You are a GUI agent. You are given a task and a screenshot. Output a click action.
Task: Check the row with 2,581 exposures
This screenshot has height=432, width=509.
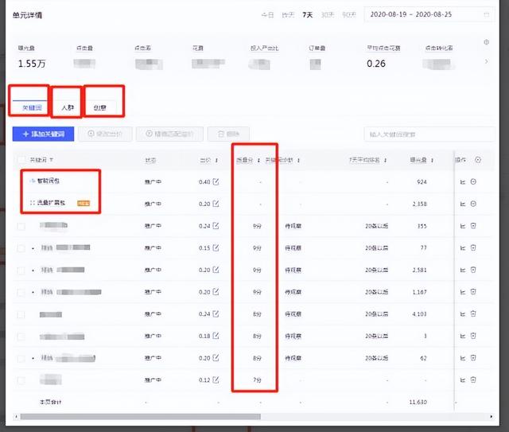coord(21,270)
